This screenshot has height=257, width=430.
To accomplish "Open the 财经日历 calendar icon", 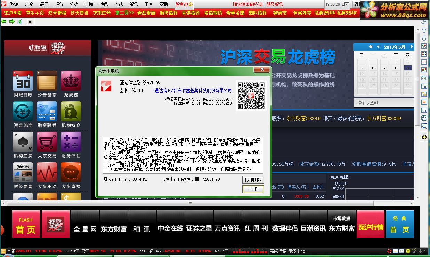I will [x=23, y=81].
